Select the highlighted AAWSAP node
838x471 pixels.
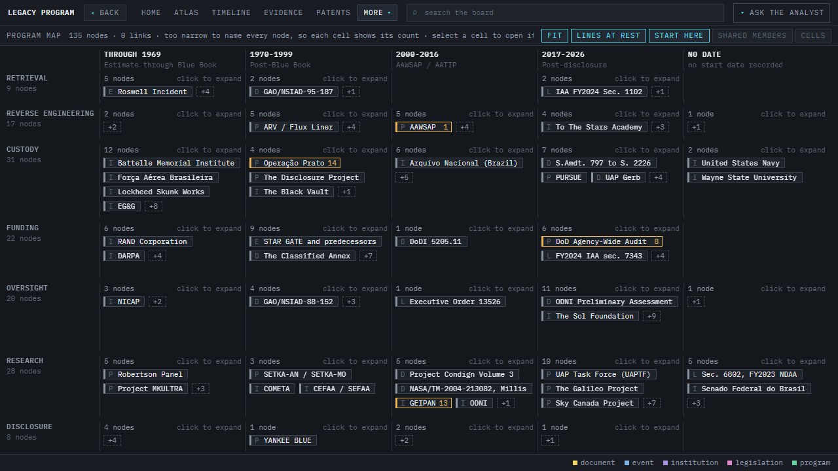(x=424, y=127)
